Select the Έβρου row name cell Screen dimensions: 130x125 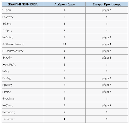pos(23,10)
